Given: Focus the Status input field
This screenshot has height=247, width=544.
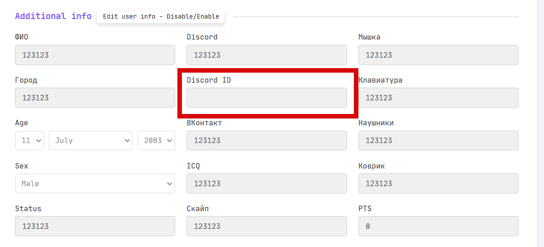Looking at the screenshot, I should (95, 226).
